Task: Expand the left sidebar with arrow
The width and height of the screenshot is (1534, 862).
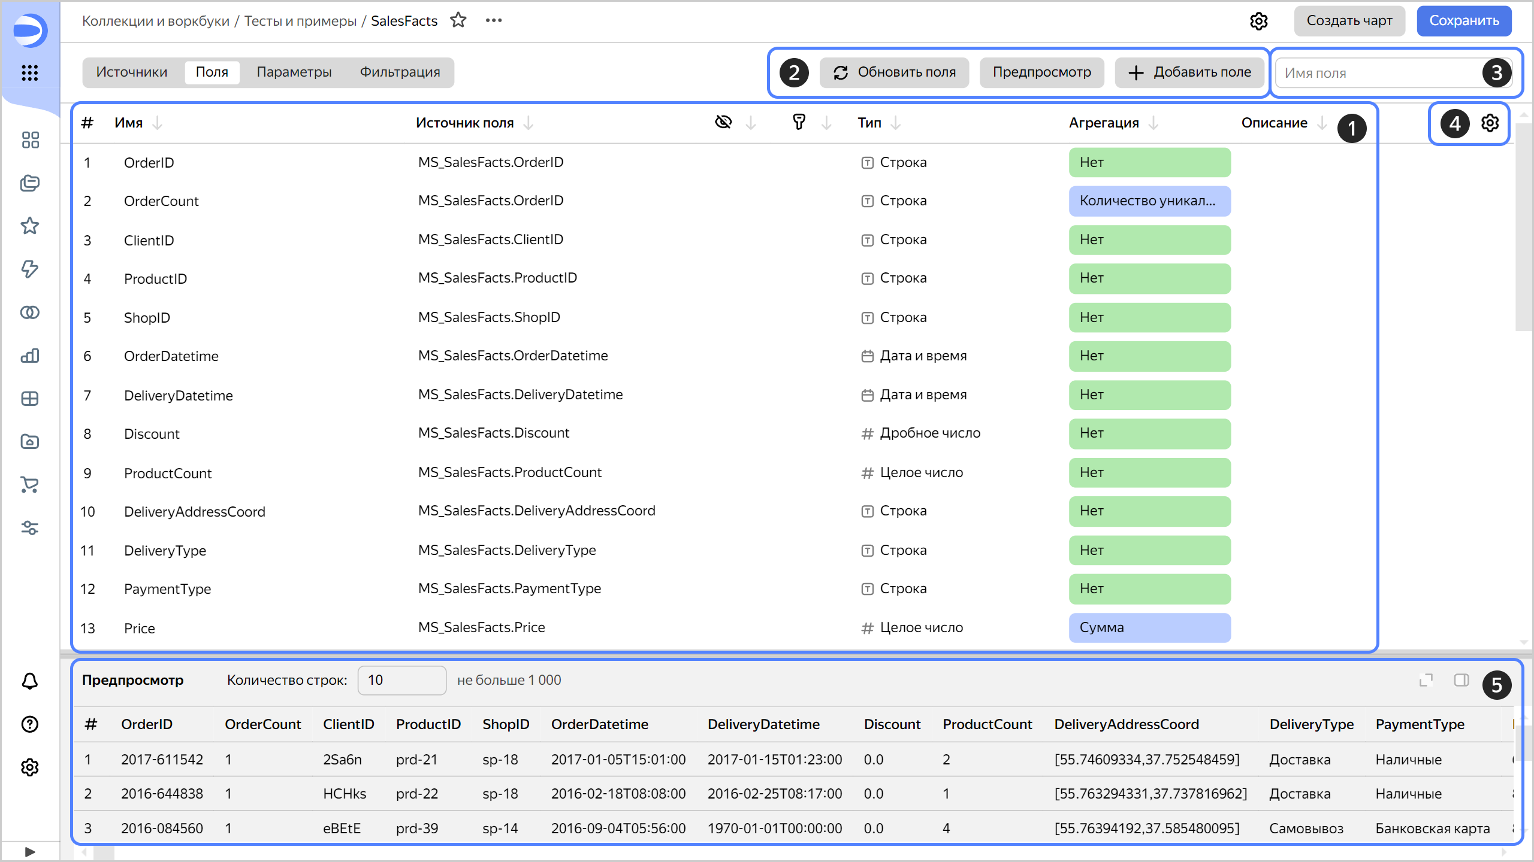Action: pyautogui.click(x=30, y=851)
